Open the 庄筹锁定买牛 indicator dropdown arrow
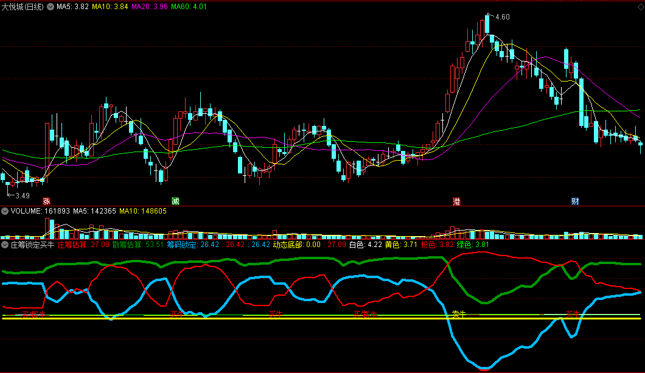 [x=5, y=245]
